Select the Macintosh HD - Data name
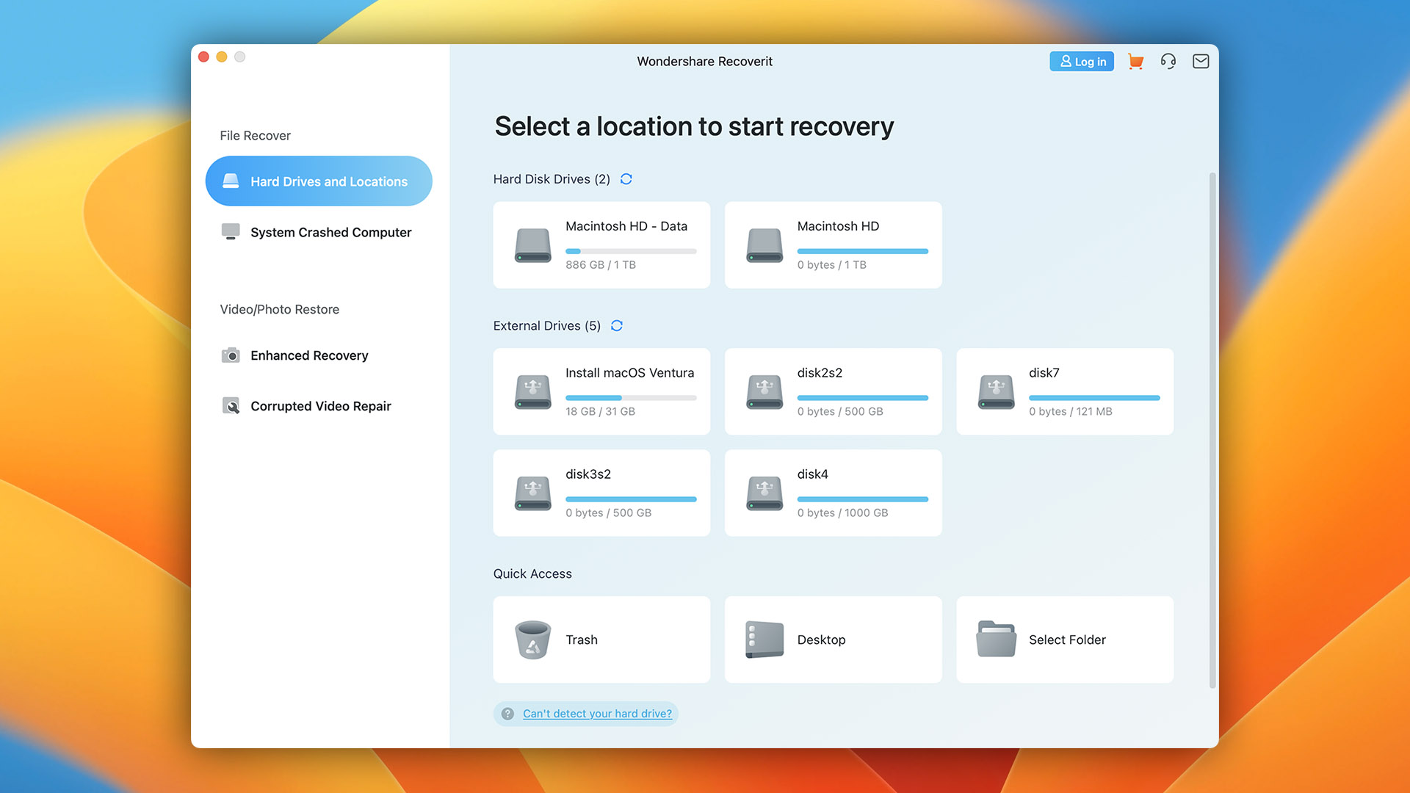This screenshot has height=793, width=1410. 626,226
